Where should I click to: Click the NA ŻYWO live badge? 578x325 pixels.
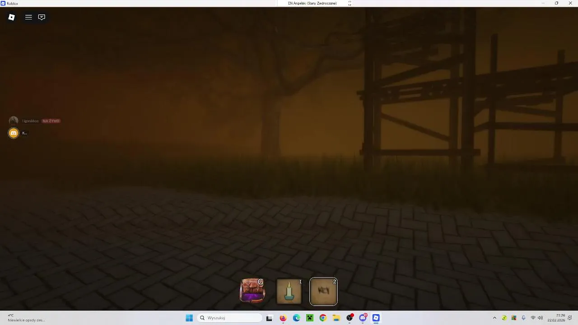[51, 121]
